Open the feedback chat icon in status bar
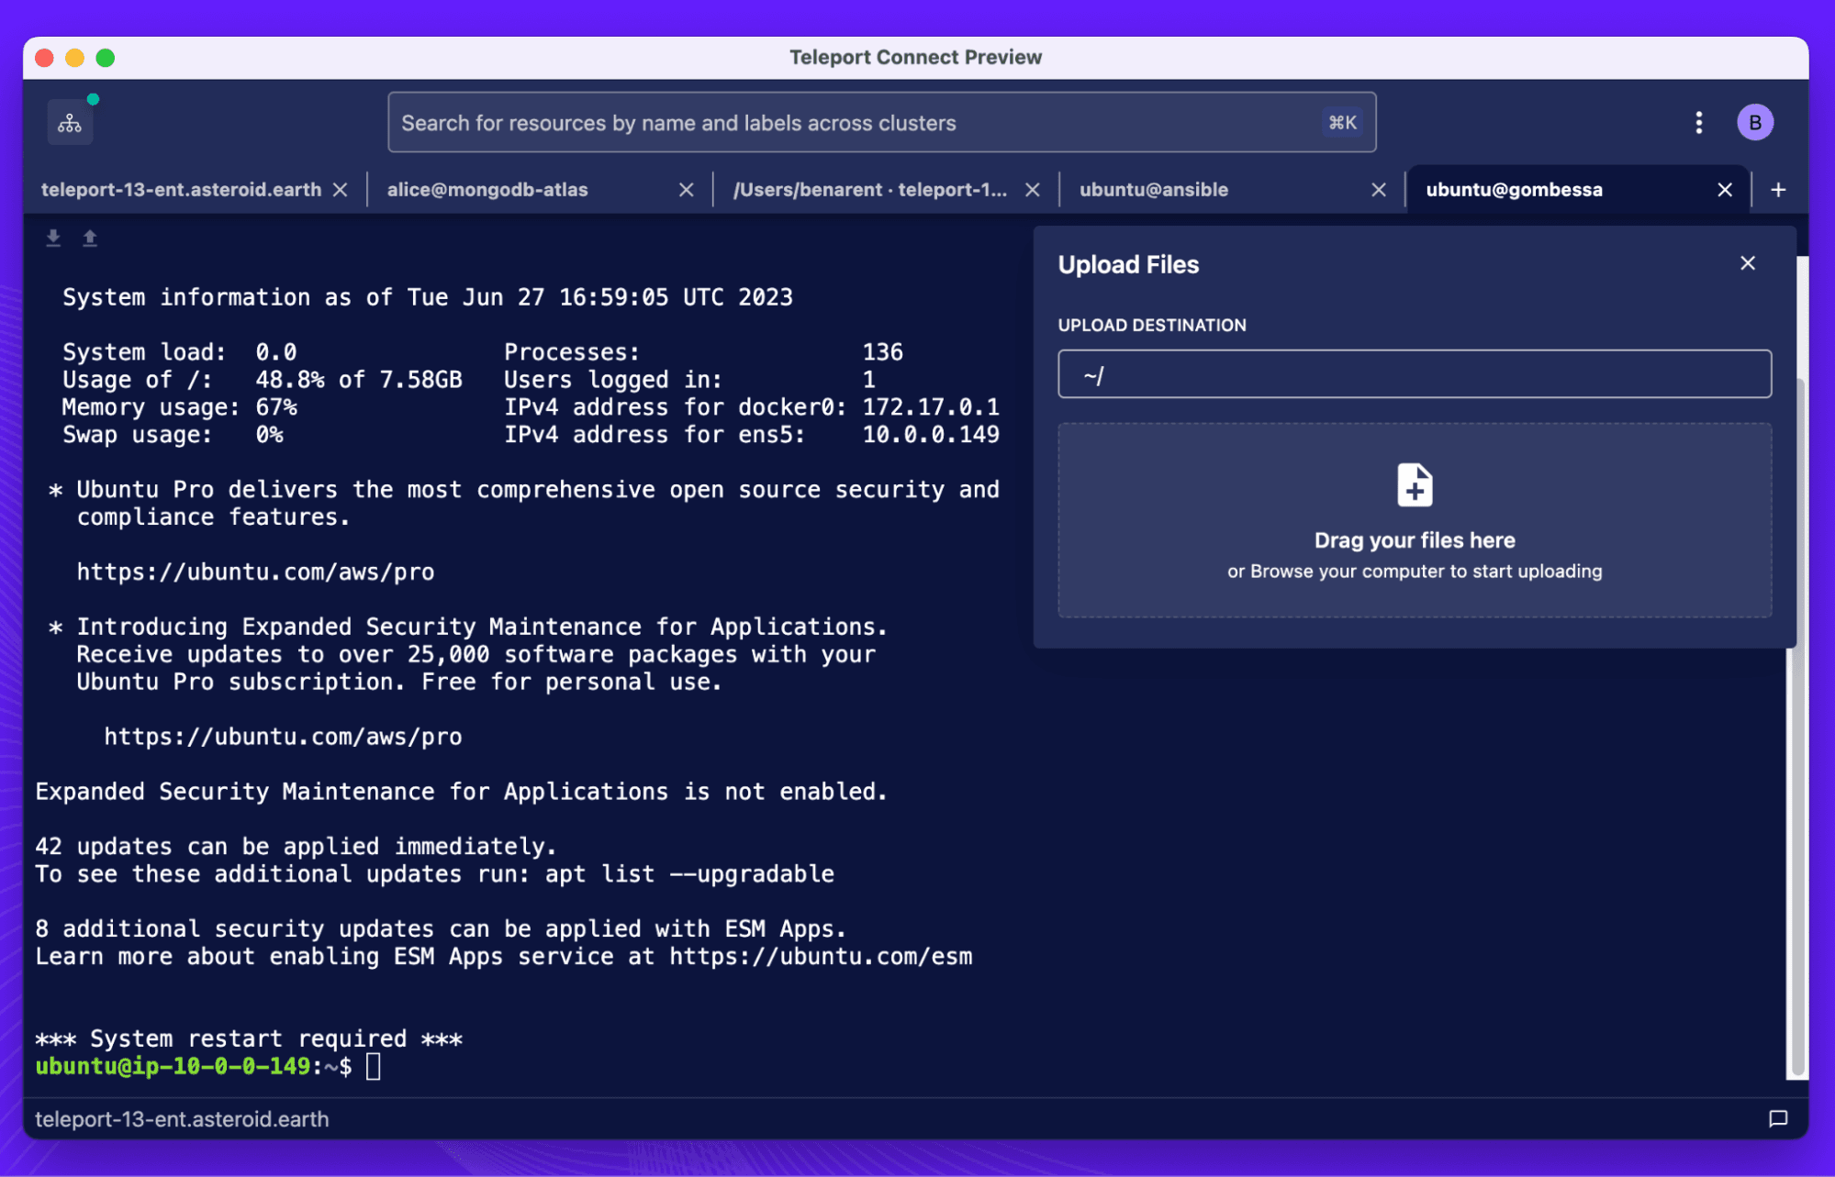 [x=1777, y=1118]
